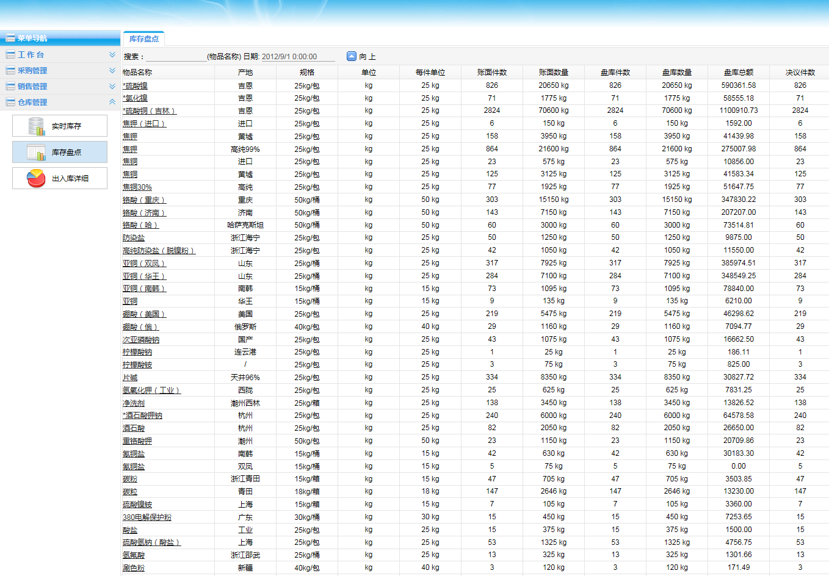Open the *硫酸镍 item link
The image size is (829, 576).
point(135,86)
